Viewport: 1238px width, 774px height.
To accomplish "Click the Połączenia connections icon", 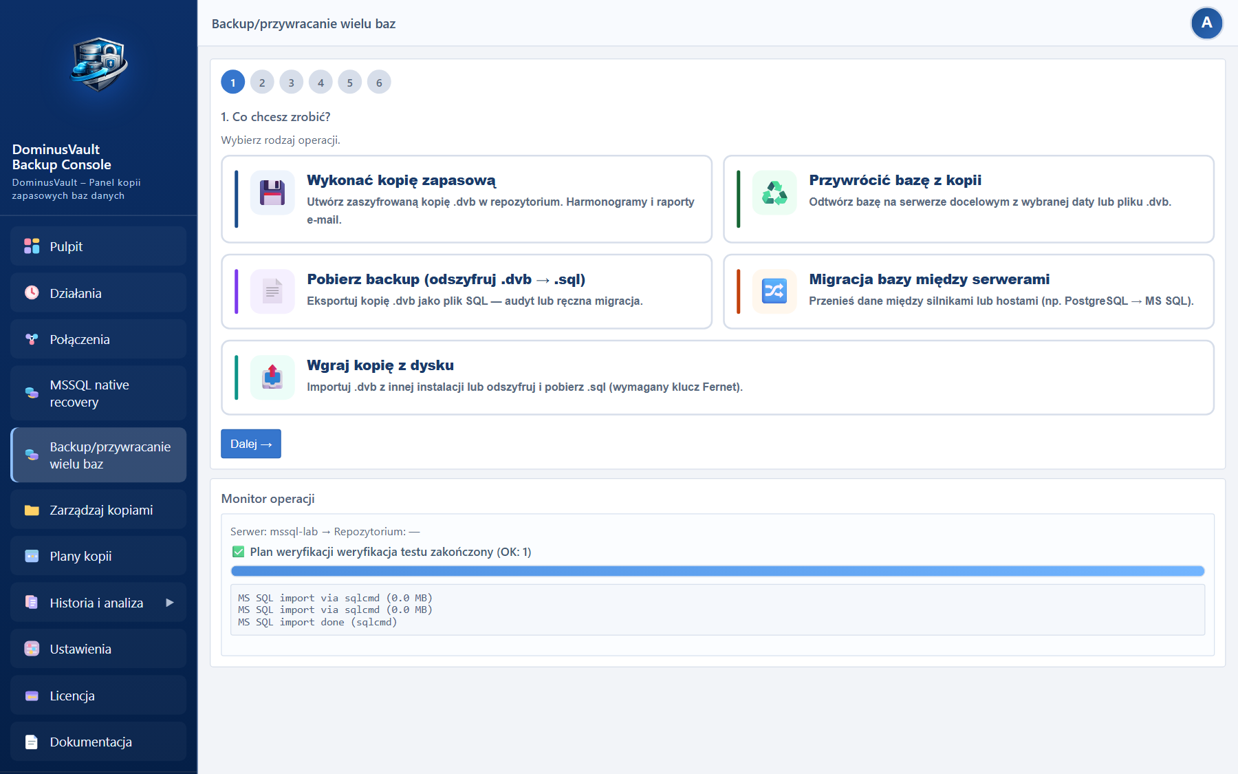I will pos(32,339).
